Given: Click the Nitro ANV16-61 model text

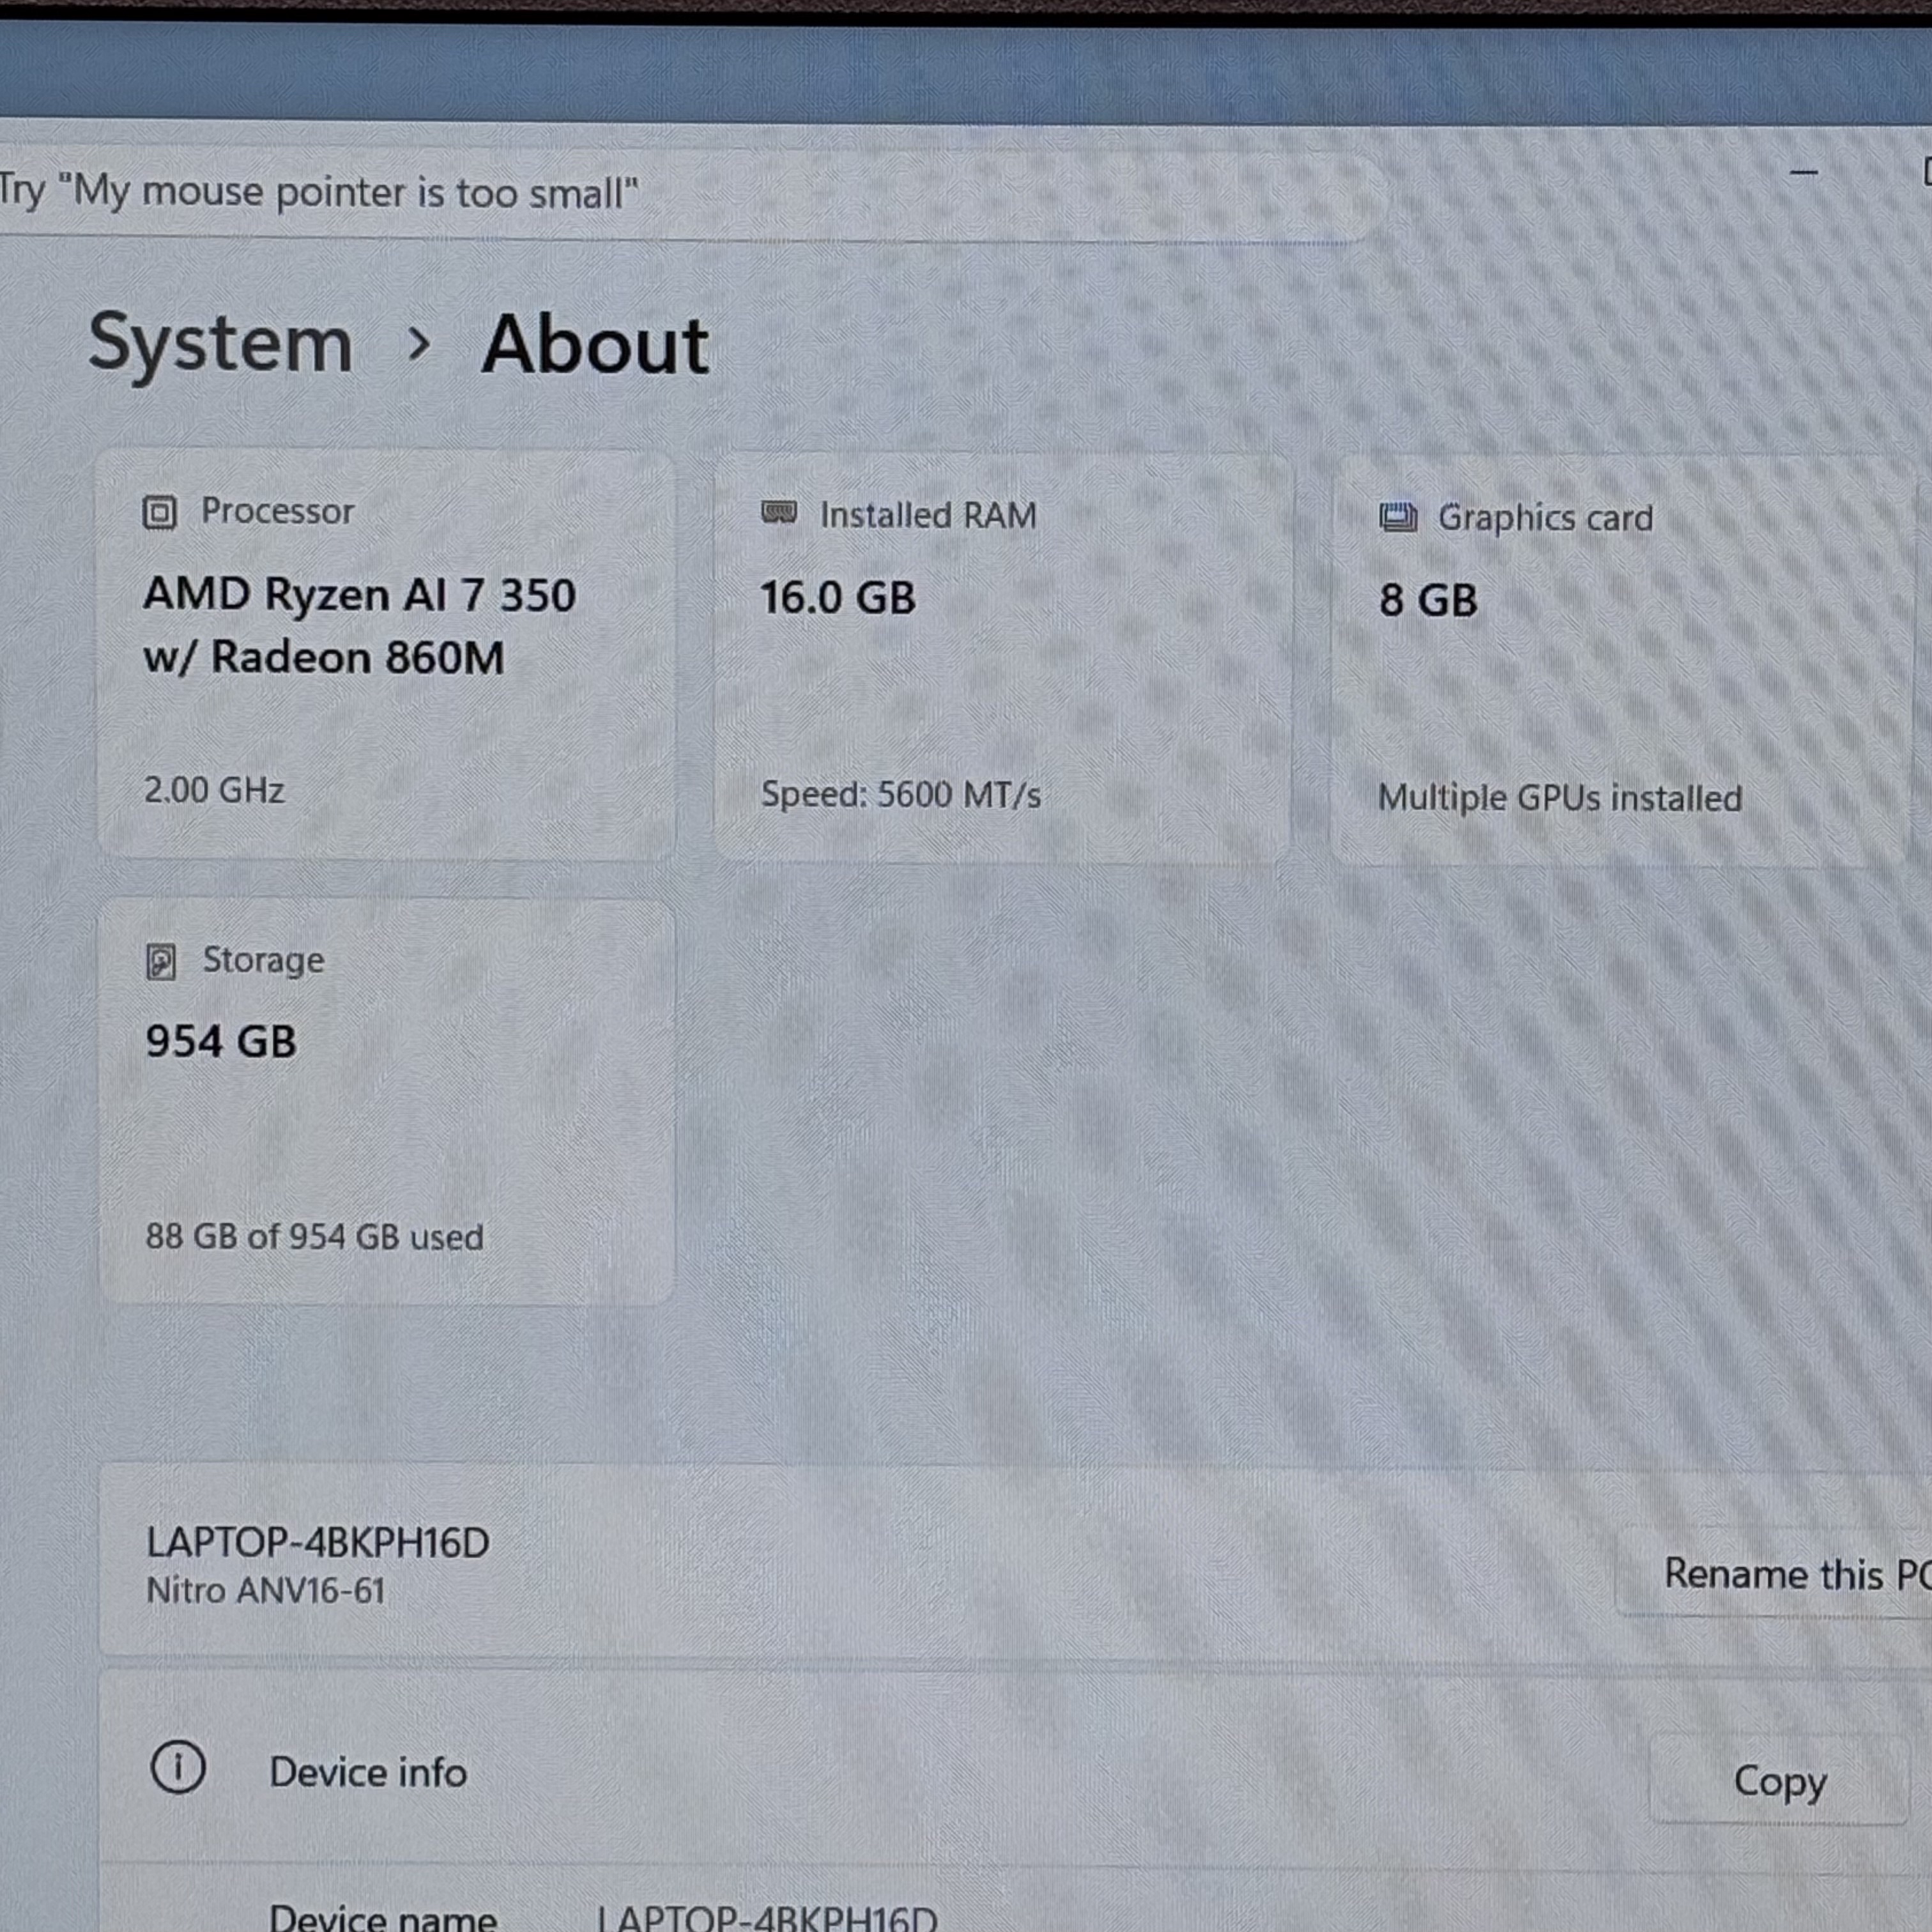Looking at the screenshot, I should click(266, 1590).
